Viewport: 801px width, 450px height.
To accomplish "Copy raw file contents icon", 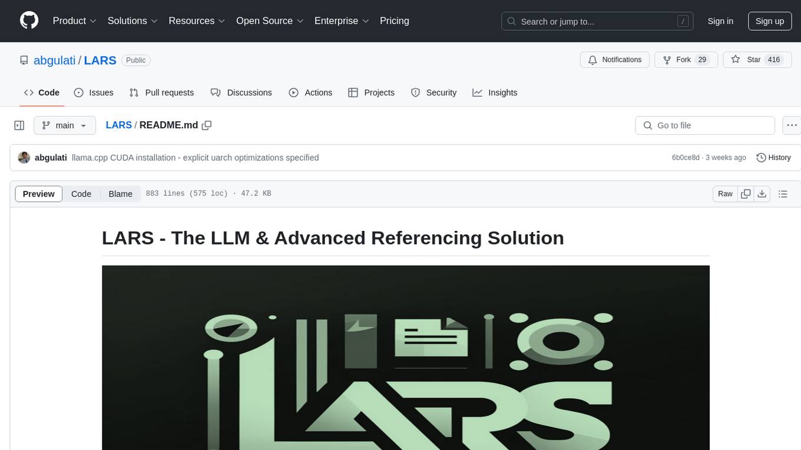I will [746, 194].
